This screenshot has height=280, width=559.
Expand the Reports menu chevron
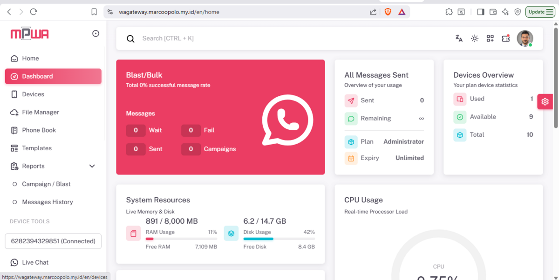pos(92,166)
